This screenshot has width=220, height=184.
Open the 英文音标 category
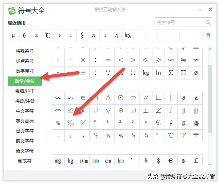[x=25, y=121]
